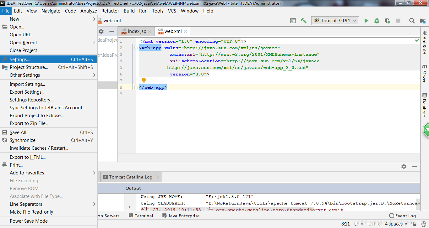The height and width of the screenshot is (228, 429).
Task: Collapse the web-app tag fold marker on line 2
Action: (x=136, y=48)
